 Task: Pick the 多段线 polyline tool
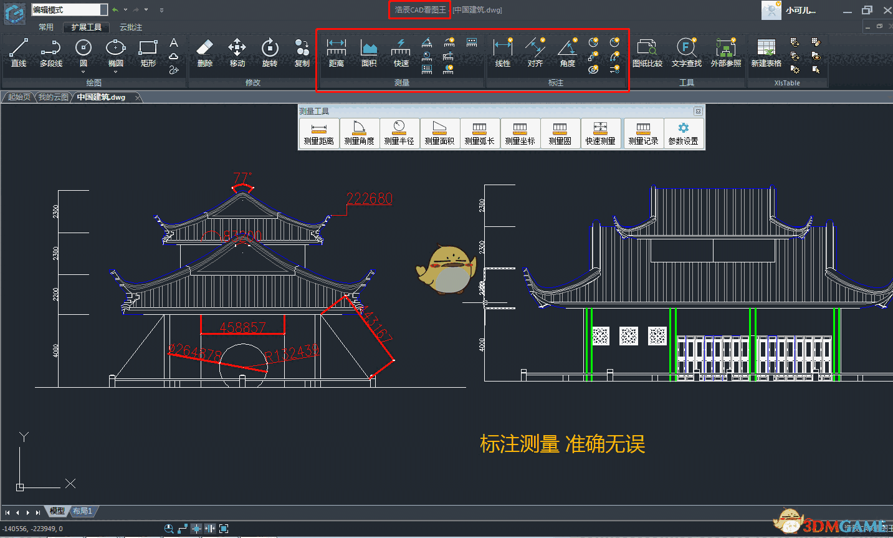50,53
